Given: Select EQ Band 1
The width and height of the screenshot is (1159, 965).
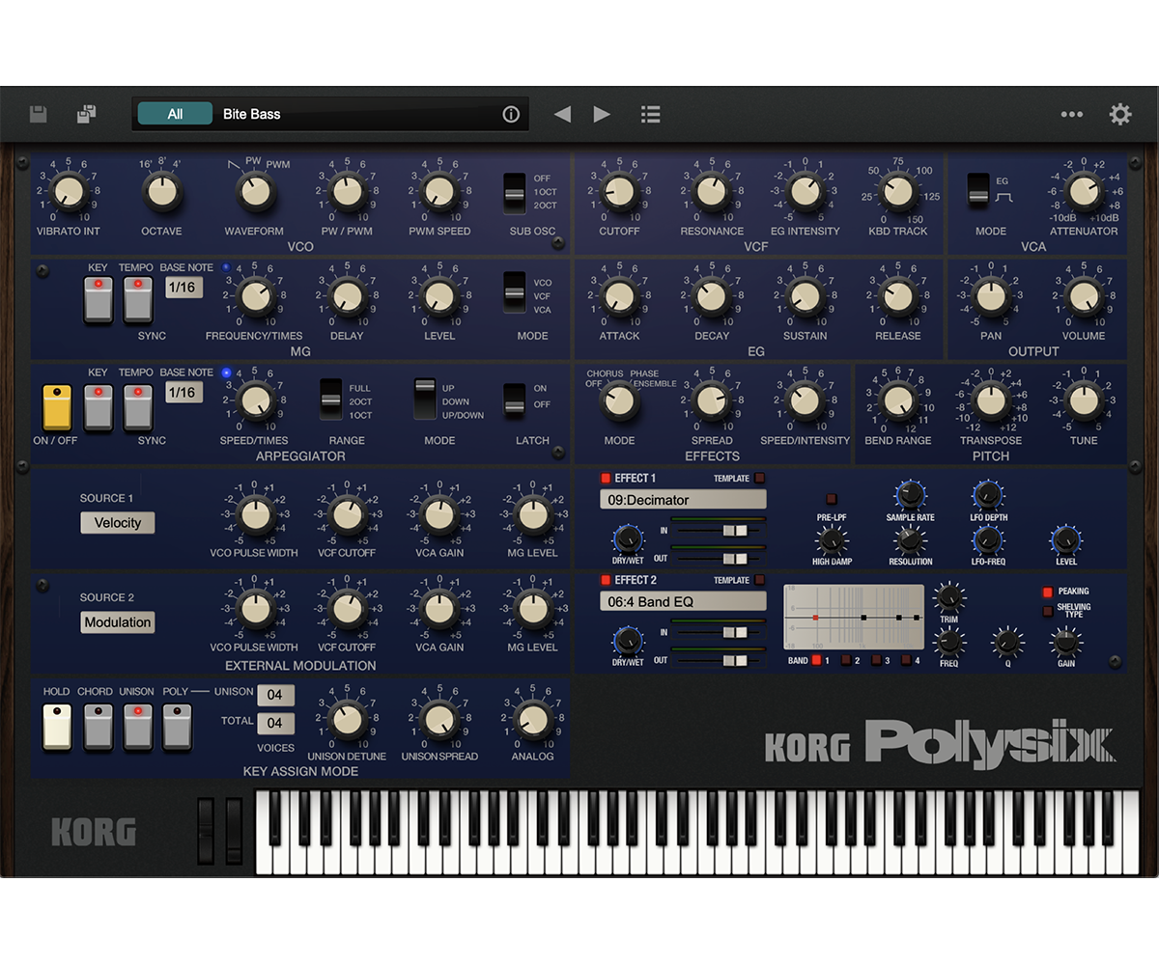Looking at the screenshot, I should coord(816,660).
